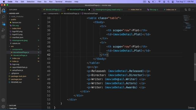Open the Go menu
This screenshot has height=110, width=196.
coord(45,2)
